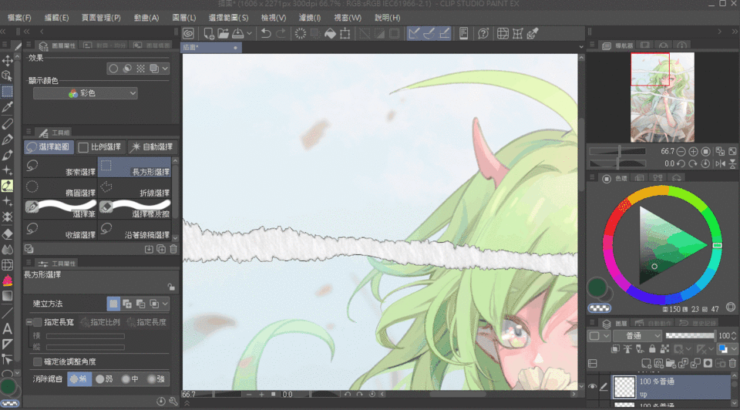Select the Eraser tool in left toolbar
Viewport: 740px width, 410px height.
(7, 234)
